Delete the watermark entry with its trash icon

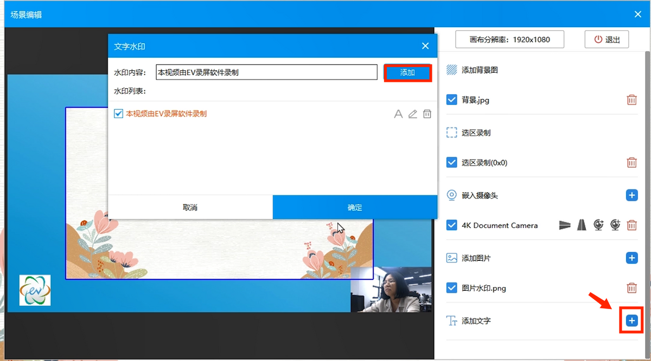[427, 114]
